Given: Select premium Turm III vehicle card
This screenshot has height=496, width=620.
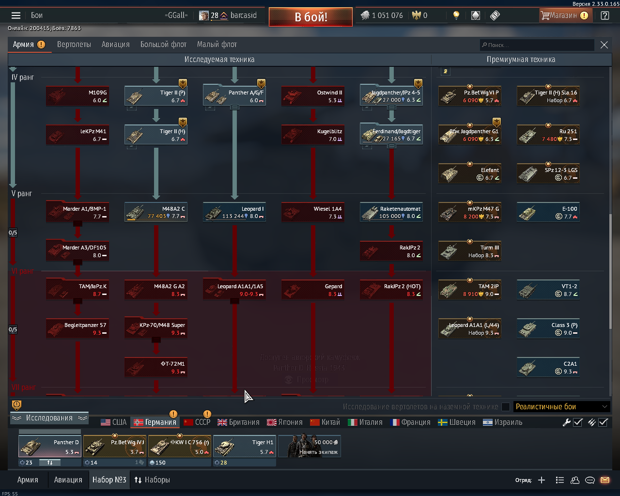Looking at the screenshot, I should click(x=470, y=251).
